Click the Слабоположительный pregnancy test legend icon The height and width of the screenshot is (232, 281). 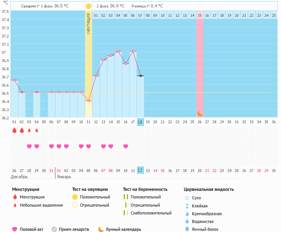pos(125,213)
